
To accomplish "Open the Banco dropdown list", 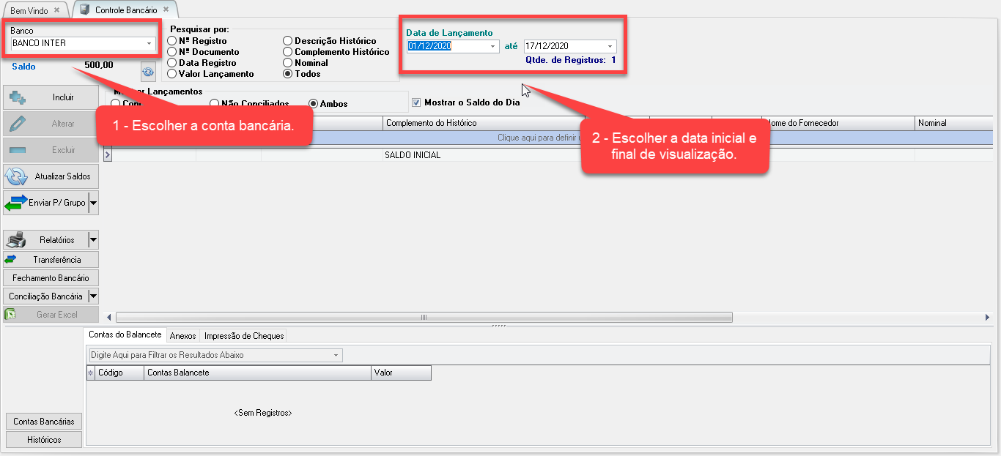I will click(149, 44).
